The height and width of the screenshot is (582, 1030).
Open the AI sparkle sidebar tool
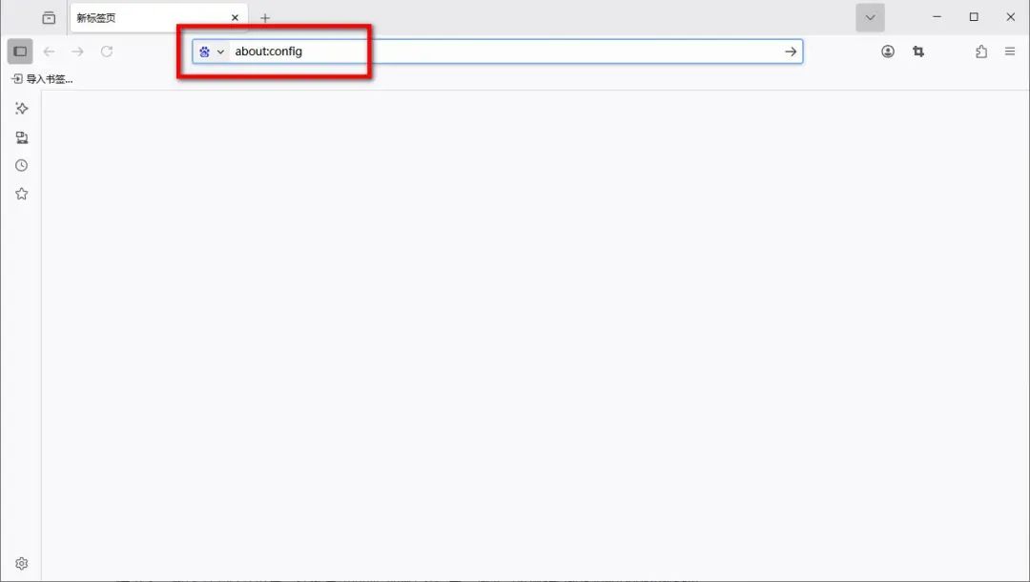coord(22,109)
